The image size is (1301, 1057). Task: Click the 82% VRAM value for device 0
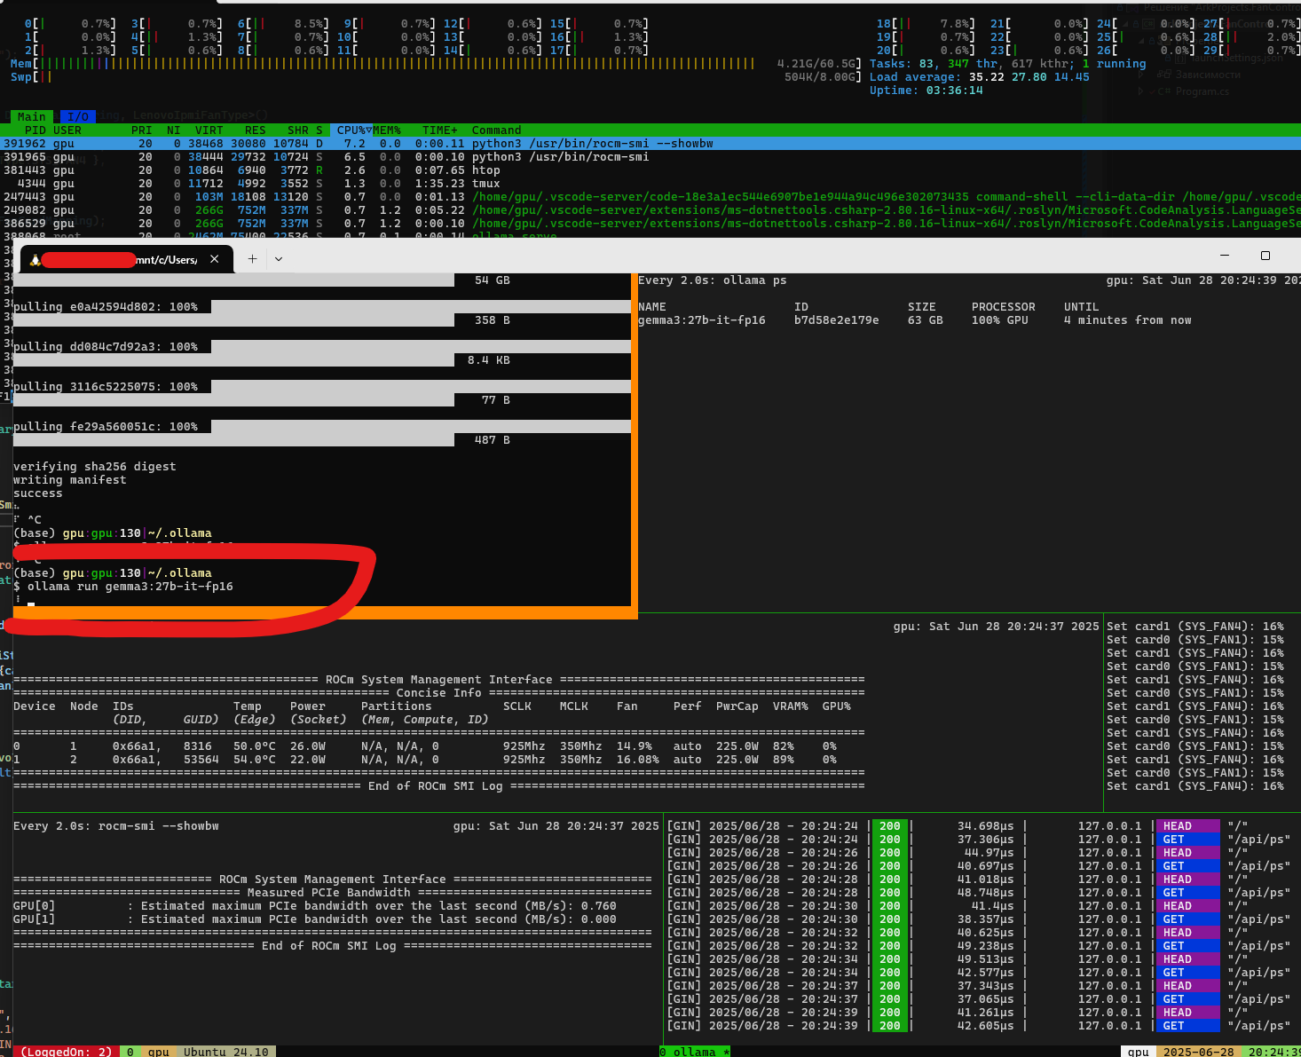tap(784, 746)
